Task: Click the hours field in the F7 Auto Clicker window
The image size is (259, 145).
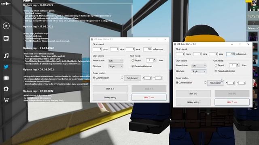Action: click(x=97, y=49)
